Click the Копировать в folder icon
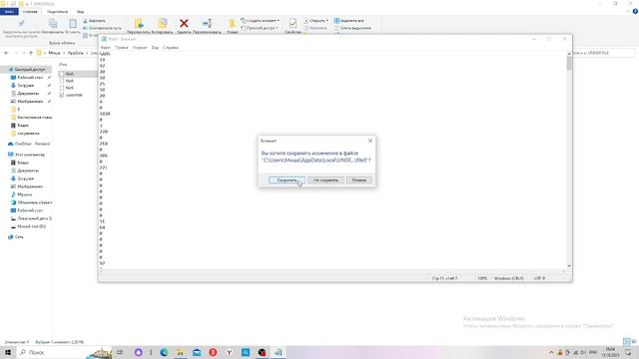Image resolution: width=639 pixels, height=359 pixels. [163, 24]
